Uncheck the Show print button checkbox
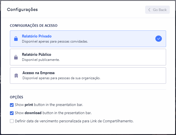This screenshot has height=135, width=176. click(12, 105)
